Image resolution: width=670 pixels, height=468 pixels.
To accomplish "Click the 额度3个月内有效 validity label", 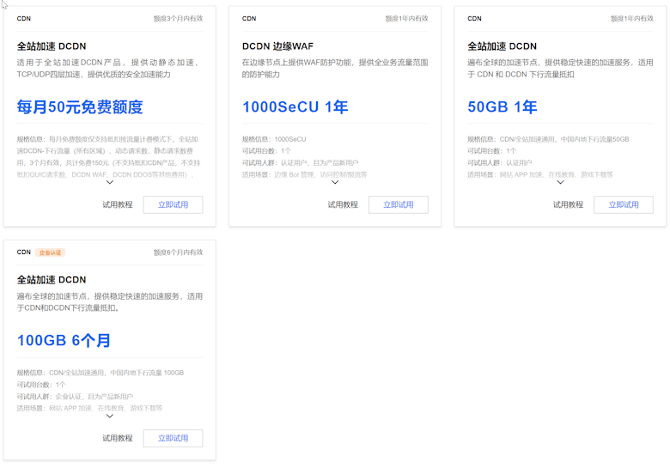I will pyautogui.click(x=177, y=18).
